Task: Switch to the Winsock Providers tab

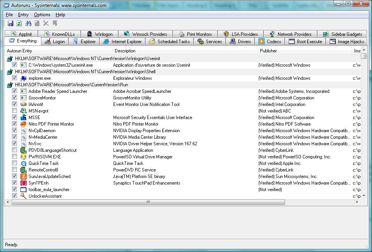Action: tap(145, 34)
